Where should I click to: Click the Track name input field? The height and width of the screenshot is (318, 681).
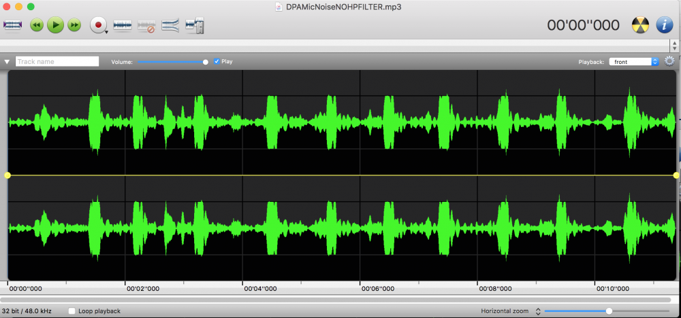(57, 62)
